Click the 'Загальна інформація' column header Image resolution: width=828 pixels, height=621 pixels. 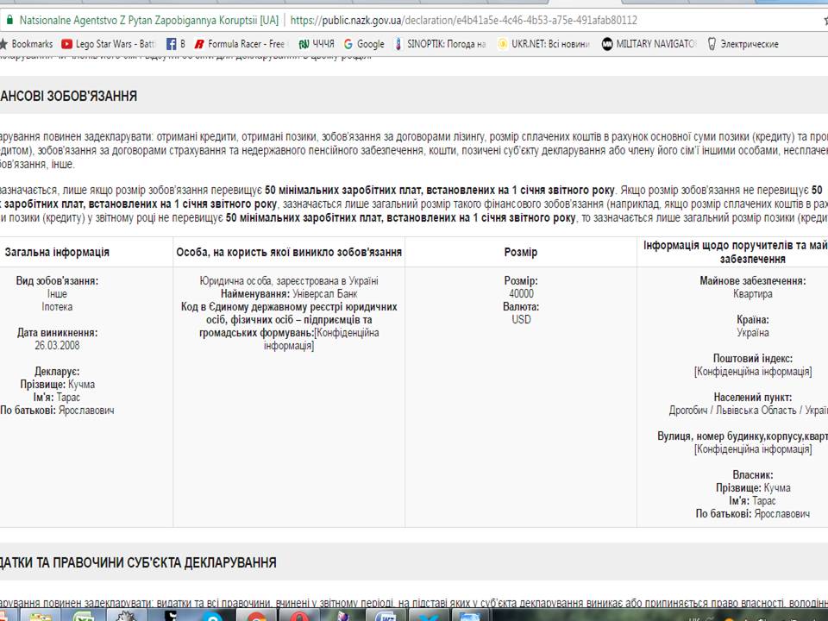click(x=57, y=252)
